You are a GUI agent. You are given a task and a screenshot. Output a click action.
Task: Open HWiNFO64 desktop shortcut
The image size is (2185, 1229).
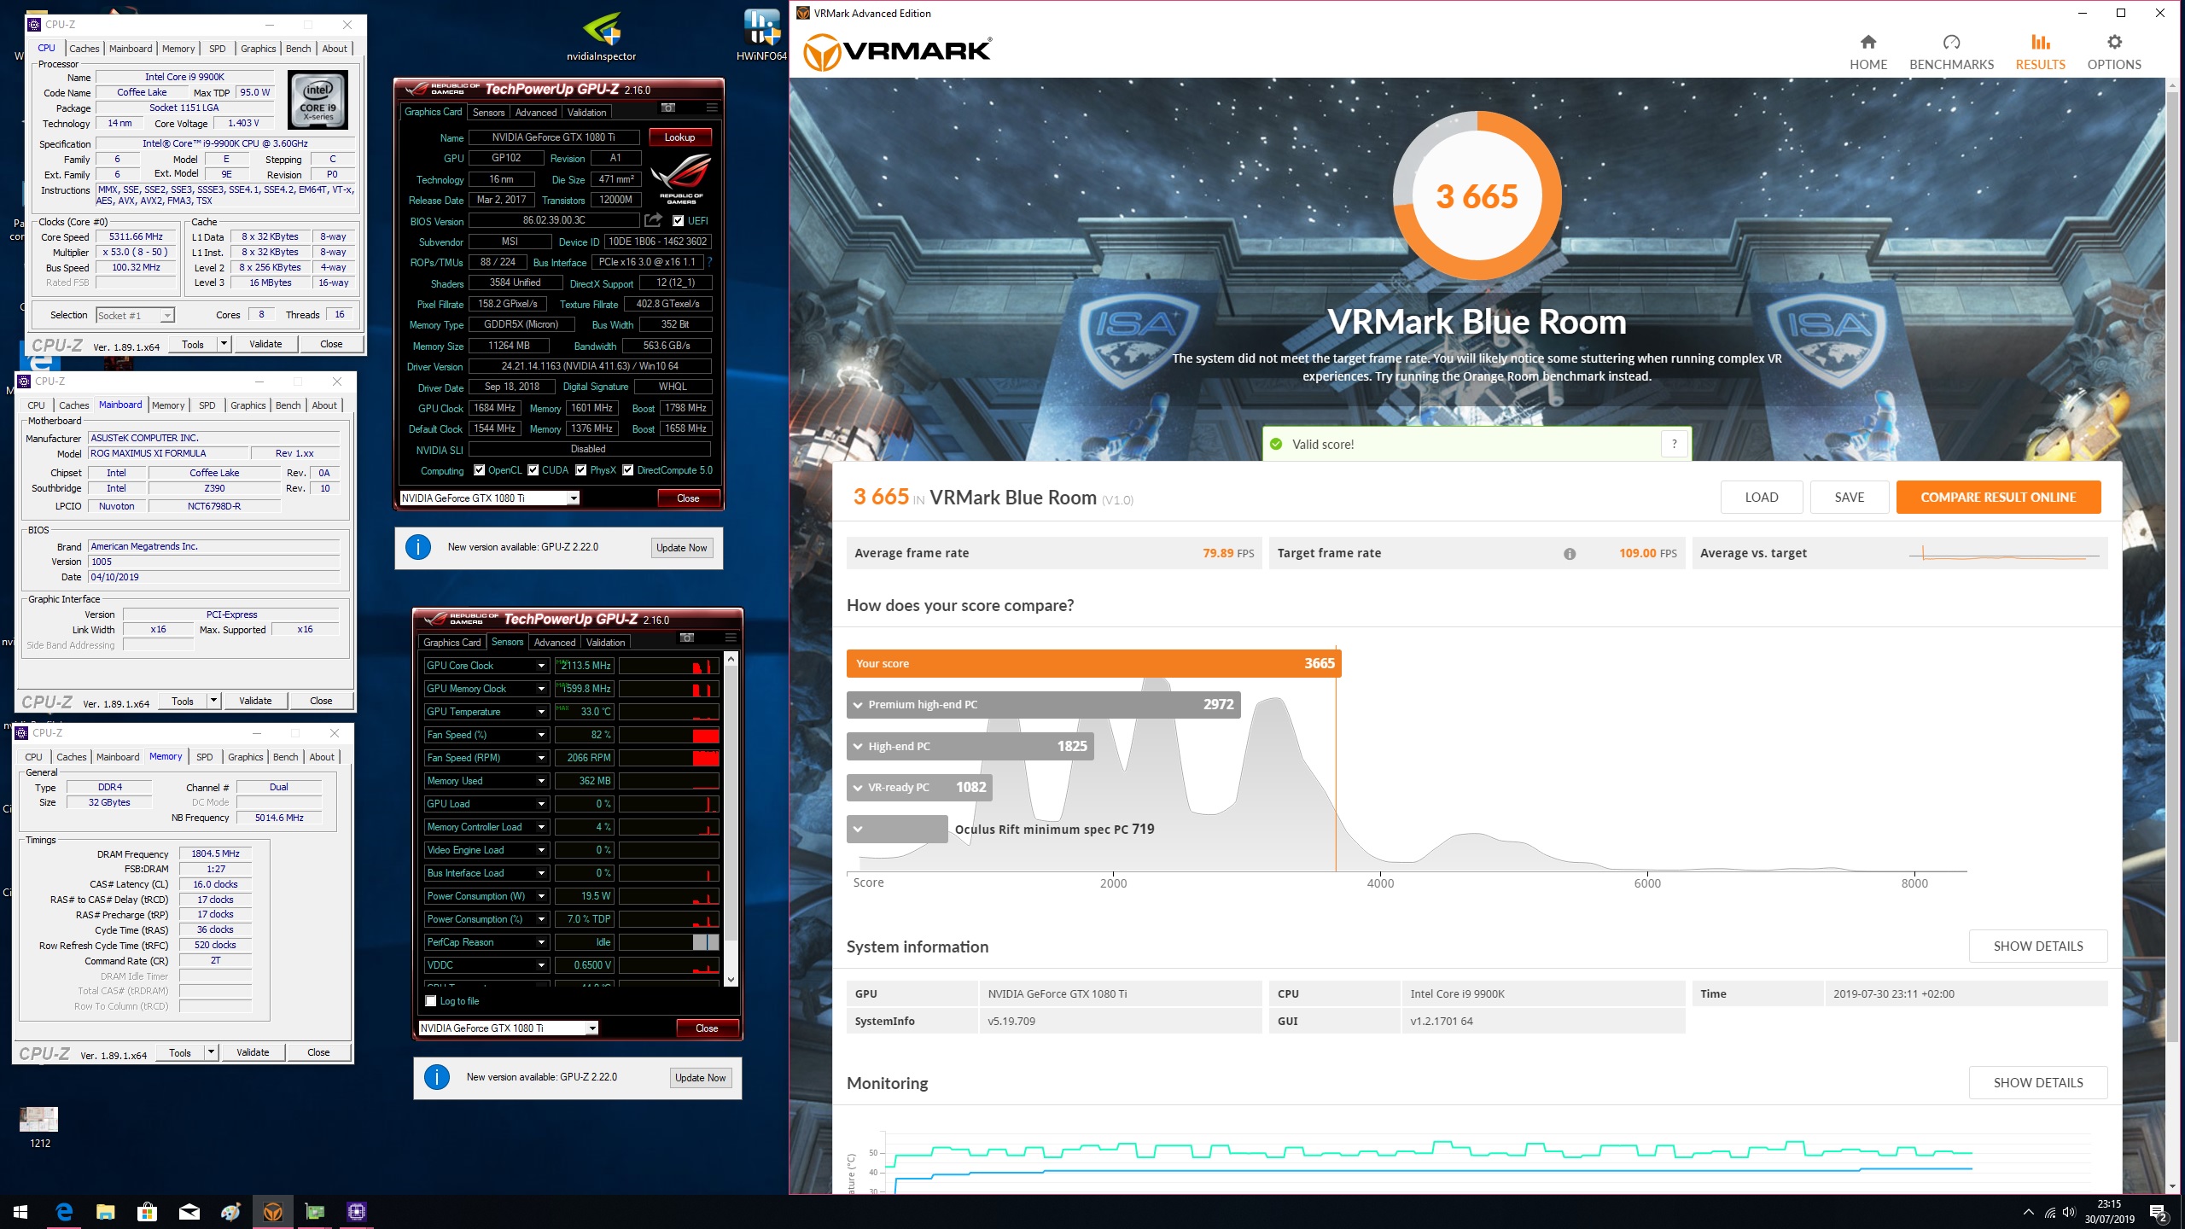click(760, 37)
